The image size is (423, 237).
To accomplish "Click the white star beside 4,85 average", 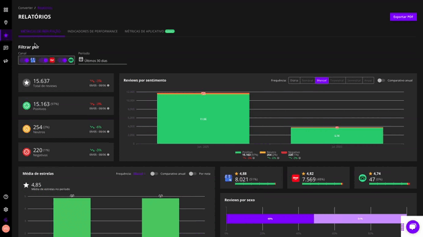I will coord(26,185).
